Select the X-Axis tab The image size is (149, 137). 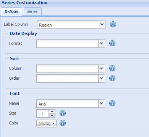click(x=11, y=11)
